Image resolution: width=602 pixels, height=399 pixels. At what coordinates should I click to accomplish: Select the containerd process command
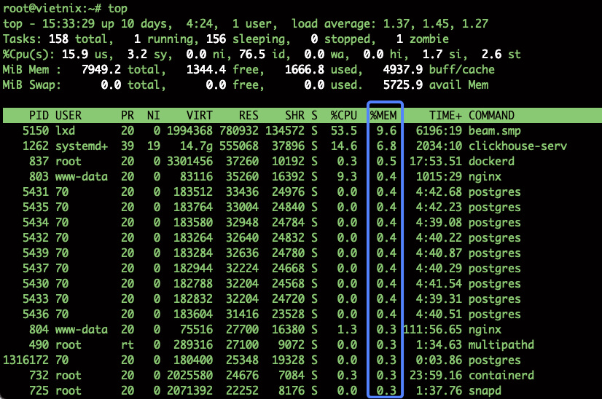click(501, 375)
